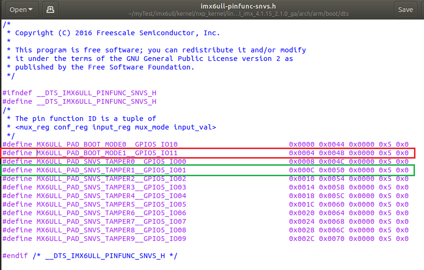Click MX6ULL_PAD_SNVS_TAMPER1__GPIO5_IO01 macro name
Screen dimensions: 424x270
(111, 170)
